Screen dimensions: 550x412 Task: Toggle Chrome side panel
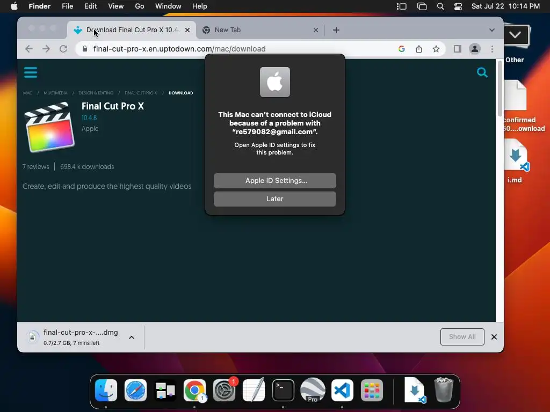[458, 49]
